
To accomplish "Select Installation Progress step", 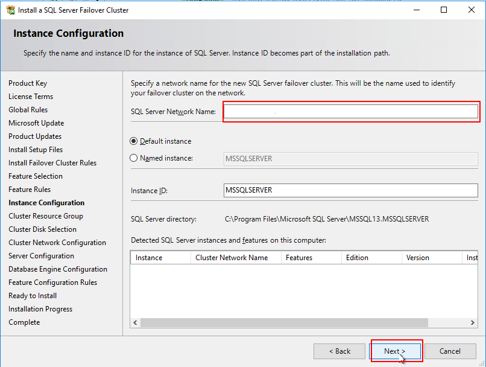I will point(40,309).
